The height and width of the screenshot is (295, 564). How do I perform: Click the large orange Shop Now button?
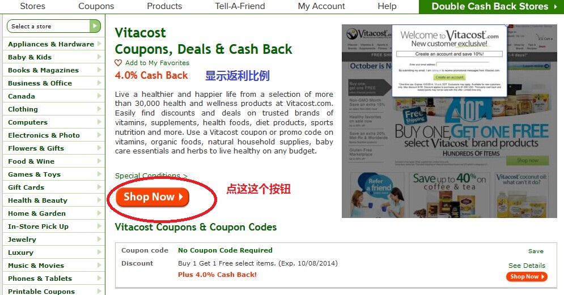tap(152, 197)
